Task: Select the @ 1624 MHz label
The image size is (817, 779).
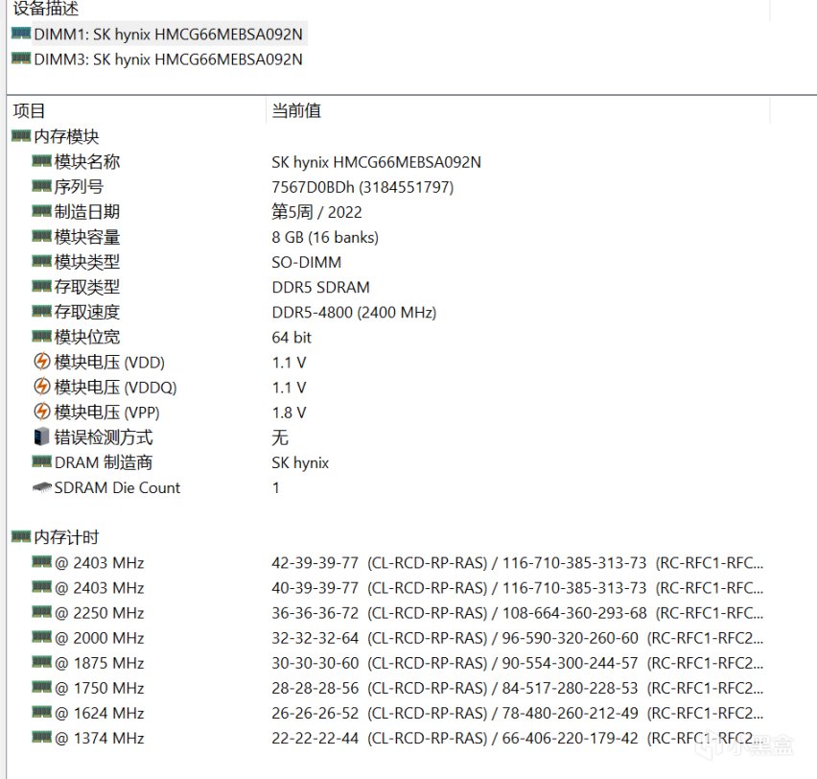Action: tap(99, 713)
